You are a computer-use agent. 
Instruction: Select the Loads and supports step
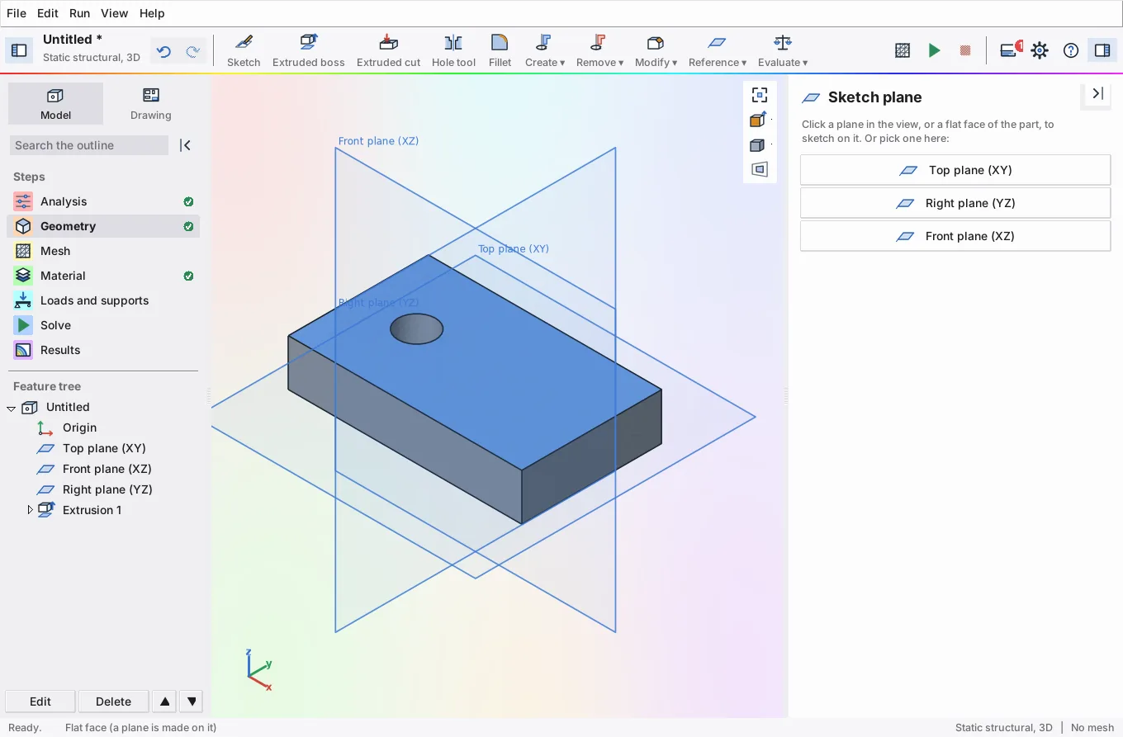click(103, 300)
